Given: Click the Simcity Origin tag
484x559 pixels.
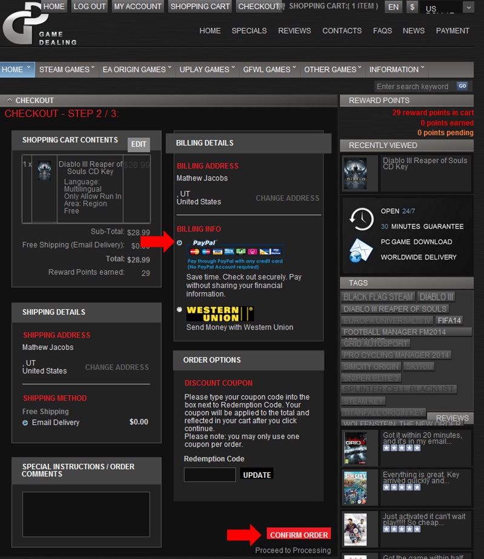Looking at the screenshot, I should tap(371, 366).
